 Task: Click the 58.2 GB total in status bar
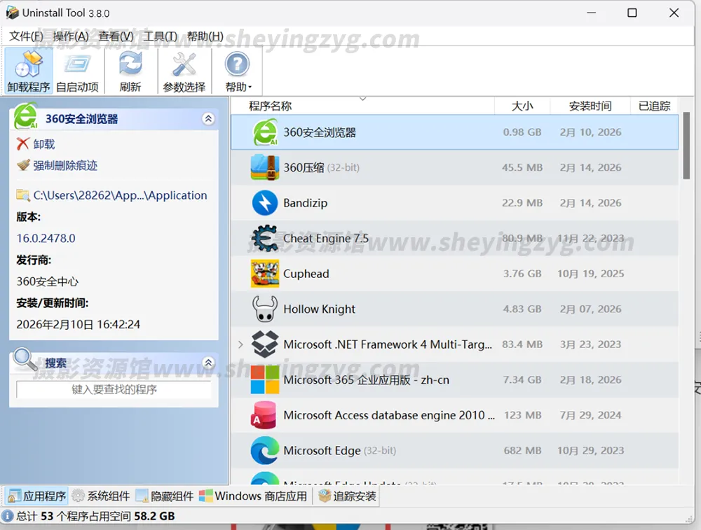154,516
